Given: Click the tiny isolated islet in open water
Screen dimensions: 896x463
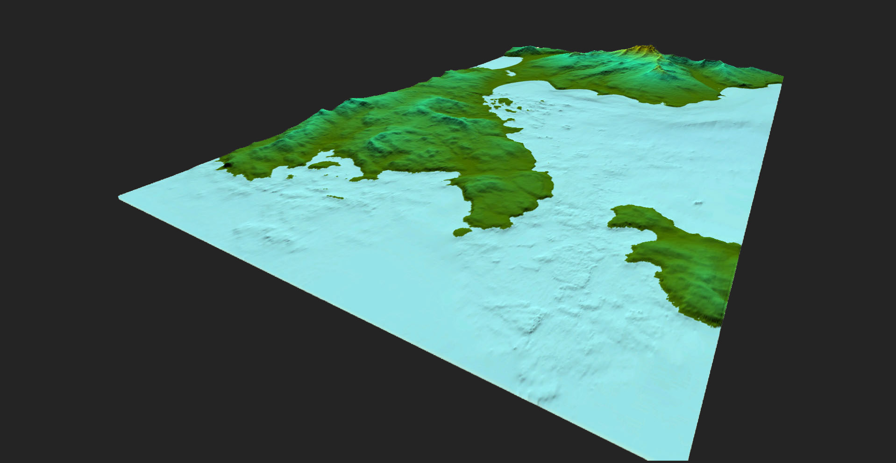Looking at the screenshot, I should (334, 197).
